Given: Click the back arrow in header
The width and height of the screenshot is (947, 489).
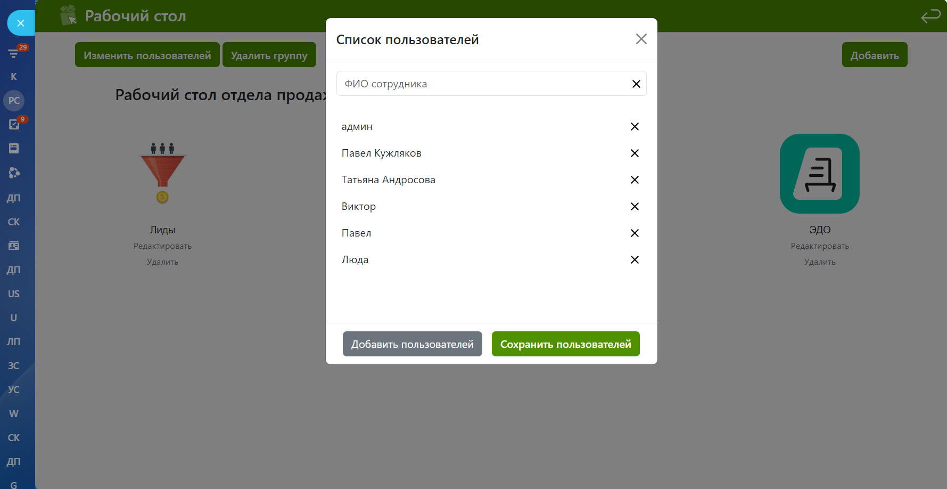Looking at the screenshot, I should pos(931,17).
